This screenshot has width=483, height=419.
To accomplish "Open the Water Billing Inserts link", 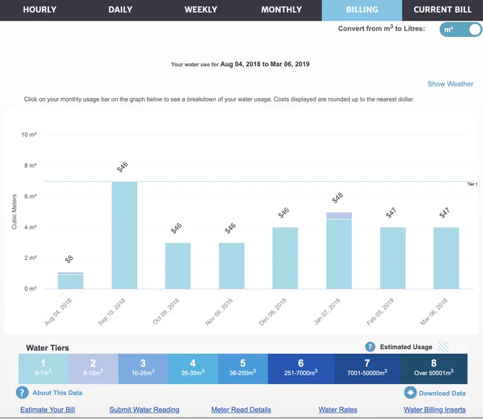I will click(435, 410).
